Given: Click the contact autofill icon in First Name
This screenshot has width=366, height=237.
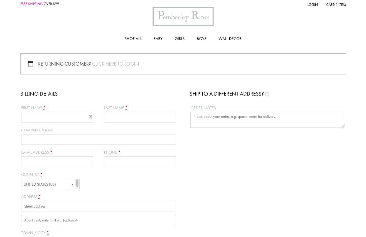Looking at the screenshot, I should 90,117.
